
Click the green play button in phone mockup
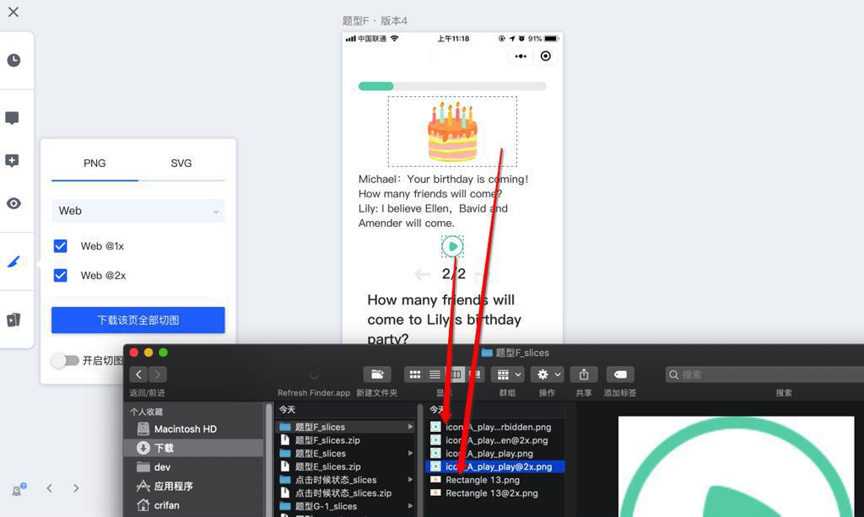[x=452, y=246]
